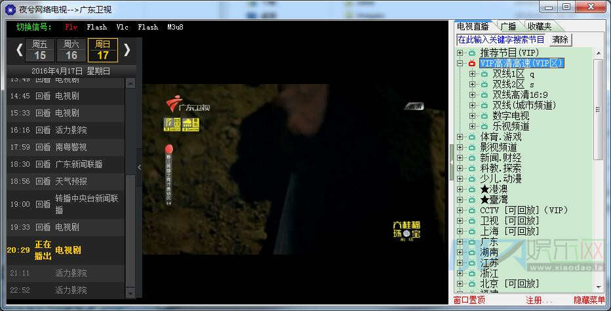
Task: Click the TV icon next to 新闻.财经
Action: (x=472, y=158)
